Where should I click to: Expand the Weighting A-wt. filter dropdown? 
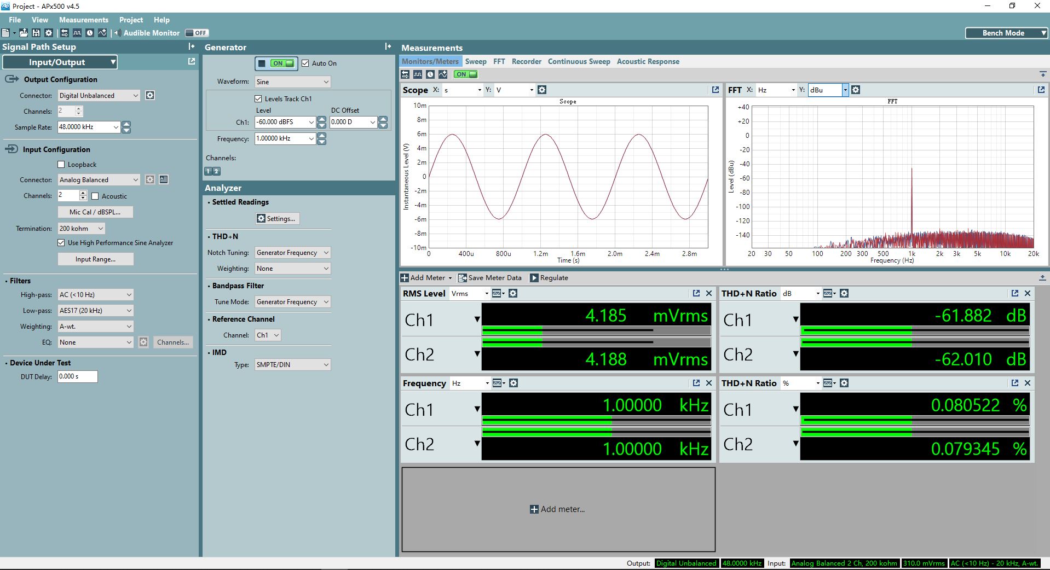click(96, 327)
